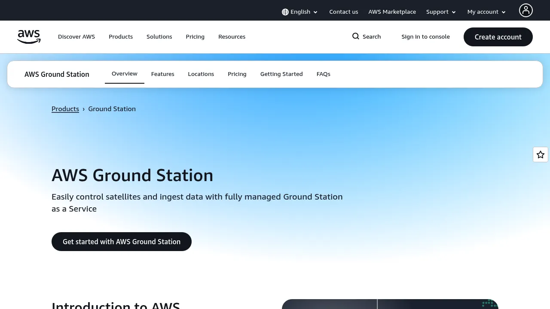Select the Overview tab

coord(125,74)
